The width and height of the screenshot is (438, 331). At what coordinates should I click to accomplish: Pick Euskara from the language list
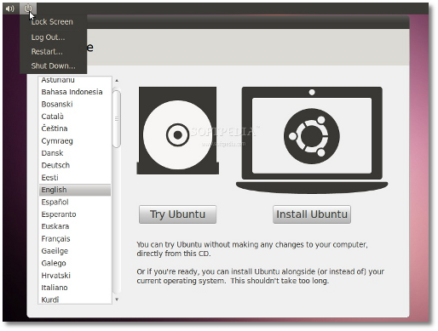75,226
